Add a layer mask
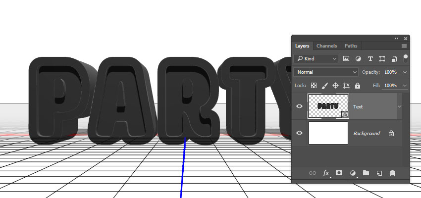 click(339, 173)
